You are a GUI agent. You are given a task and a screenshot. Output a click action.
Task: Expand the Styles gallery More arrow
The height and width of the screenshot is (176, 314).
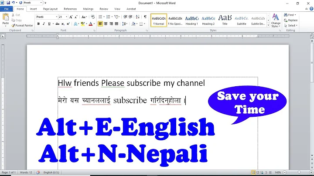click(x=268, y=25)
